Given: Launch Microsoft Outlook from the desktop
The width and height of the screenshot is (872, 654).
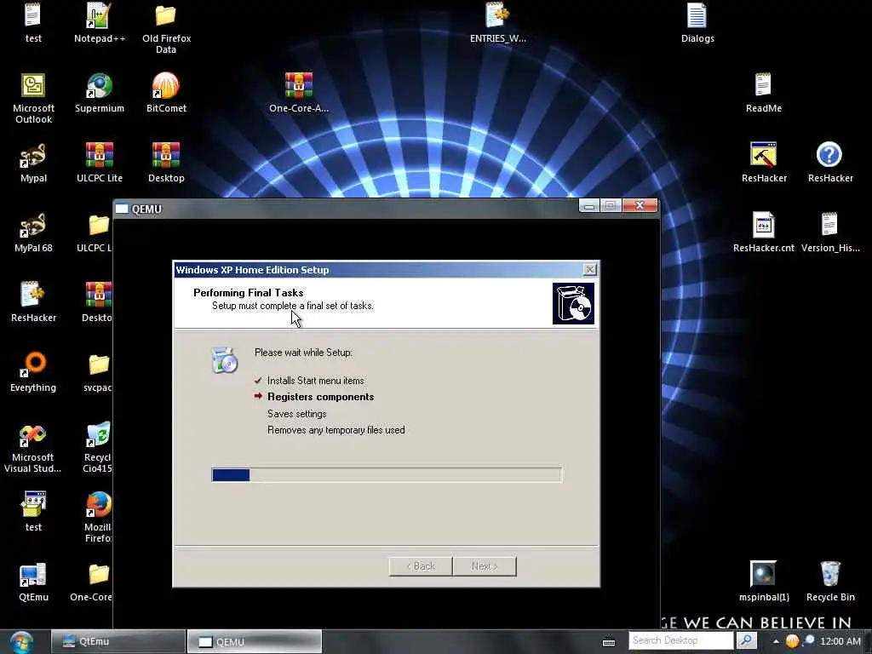Looking at the screenshot, I should click(x=33, y=98).
